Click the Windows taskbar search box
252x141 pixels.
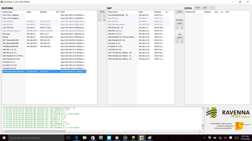coord(33,138)
